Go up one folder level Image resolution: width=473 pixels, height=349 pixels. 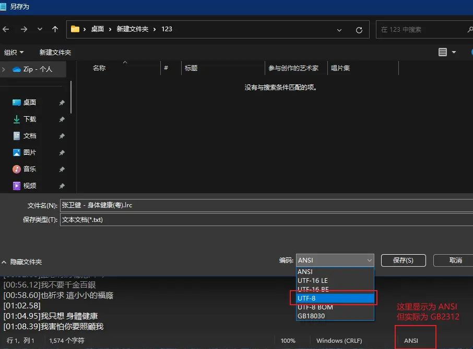pos(55,29)
